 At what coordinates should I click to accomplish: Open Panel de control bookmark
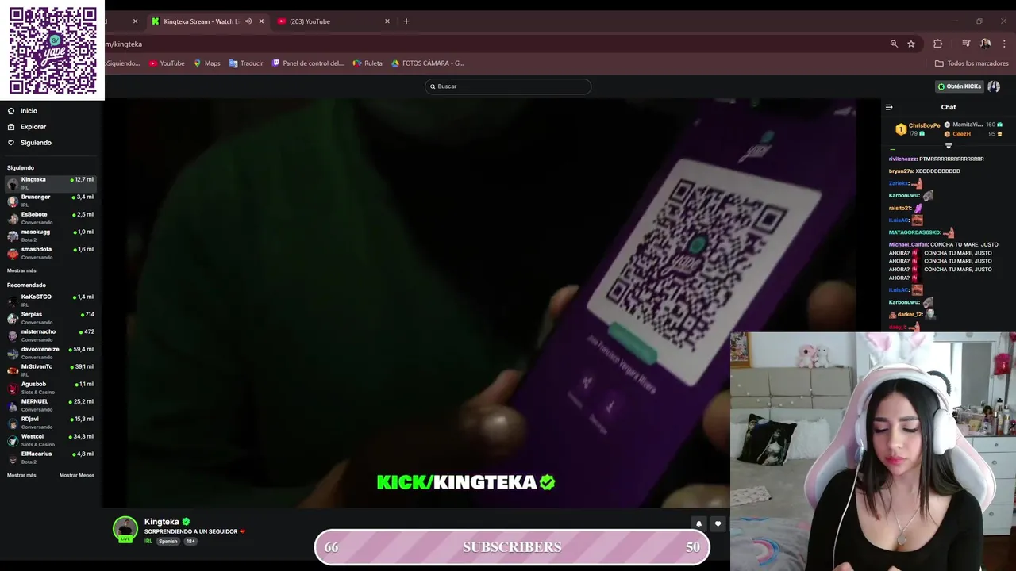[308, 63]
